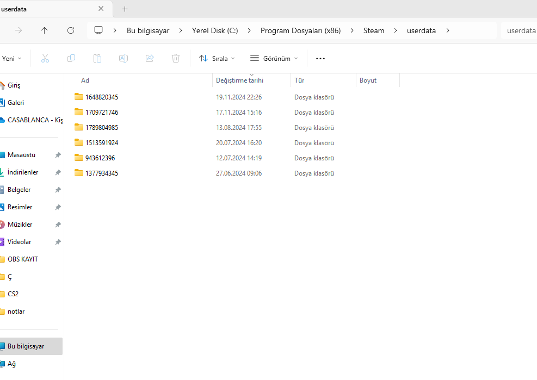Click the computer monitor icon in address bar
The image size is (537, 380).
point(98,30)
